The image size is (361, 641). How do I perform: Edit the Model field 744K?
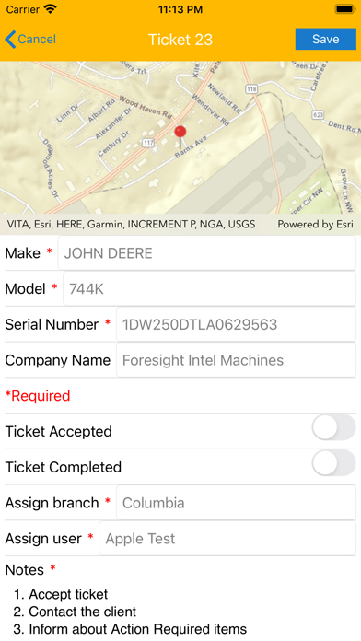click(209, 288)
